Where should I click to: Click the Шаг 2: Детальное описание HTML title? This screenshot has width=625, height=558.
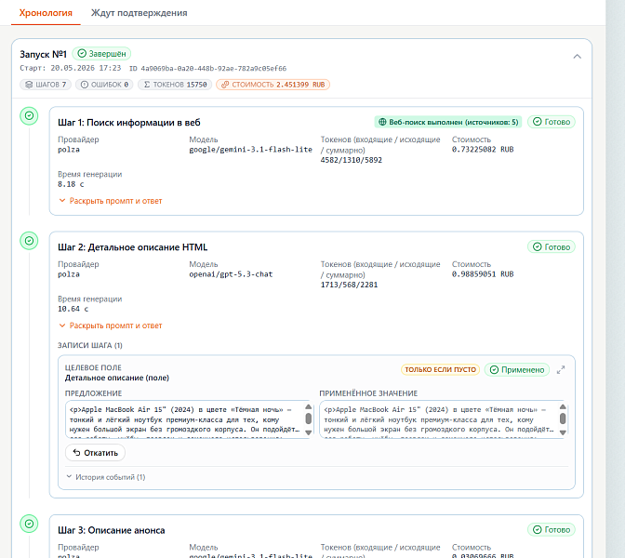point(133,247)
